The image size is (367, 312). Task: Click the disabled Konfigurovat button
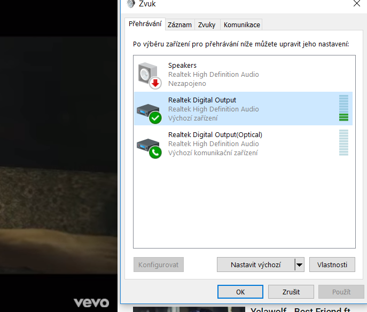point(159,265)
